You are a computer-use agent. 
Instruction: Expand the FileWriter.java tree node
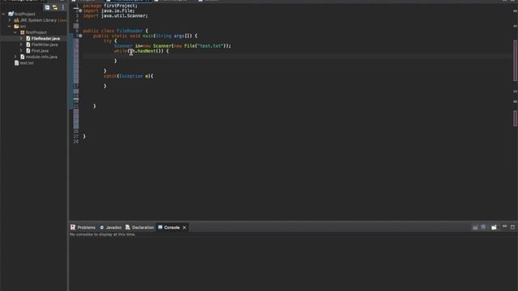pyautogui.click(x=22, y=44)
